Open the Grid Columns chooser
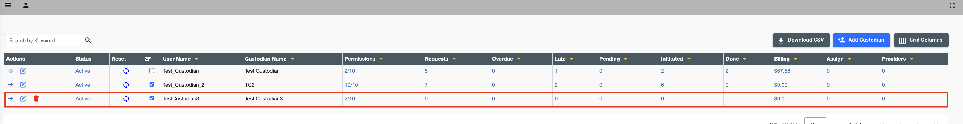Viewport: 963px width, 124px height. [x=921, y=40]
